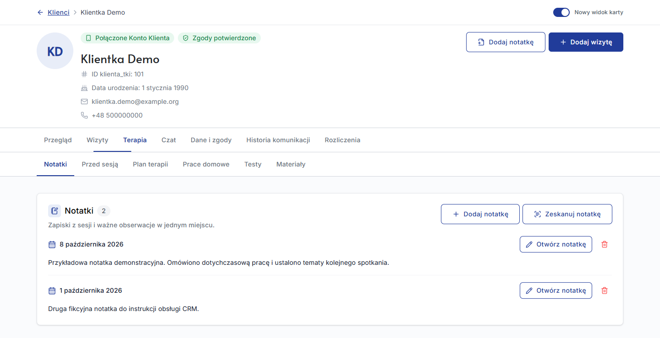
Task: Click the Zeskanuj notatkę button
Action: (x=567, y=214)
